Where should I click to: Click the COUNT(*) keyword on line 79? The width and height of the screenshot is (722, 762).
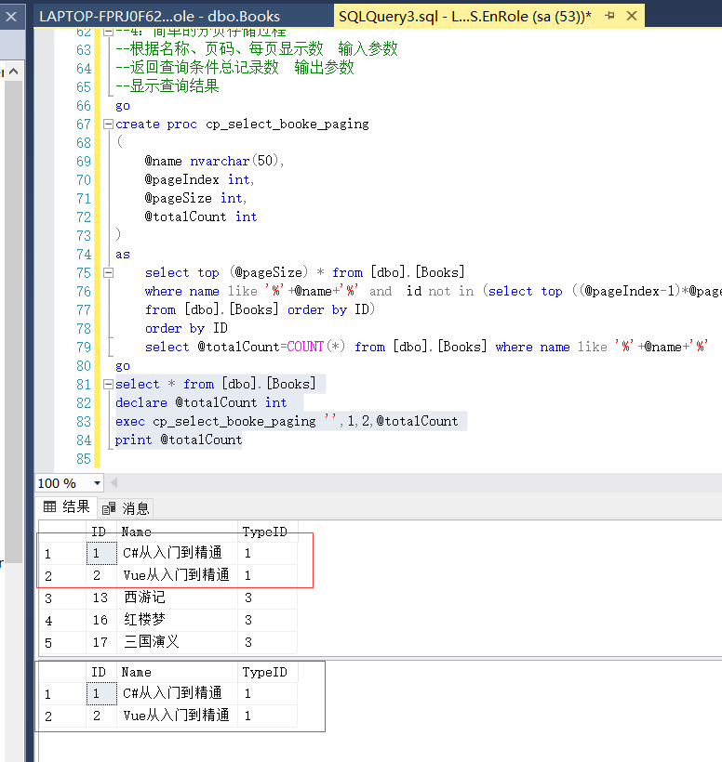pyautogui.click(x=316, y=347)
